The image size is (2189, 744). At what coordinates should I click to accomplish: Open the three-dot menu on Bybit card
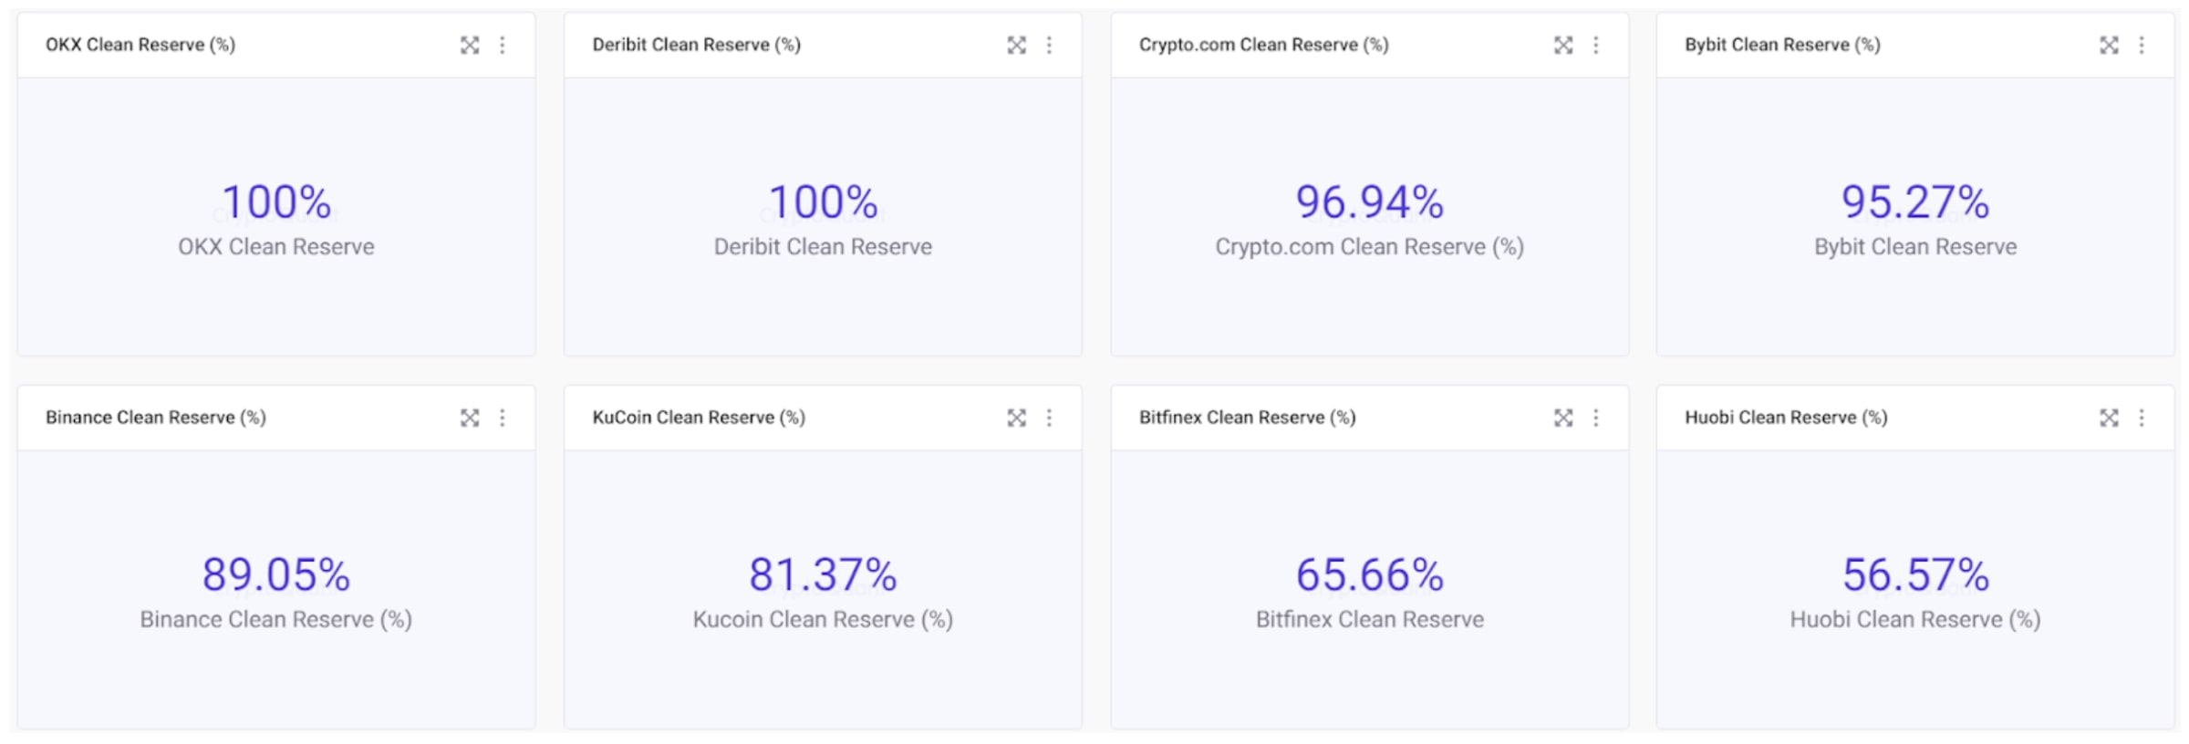point(2142,45)
